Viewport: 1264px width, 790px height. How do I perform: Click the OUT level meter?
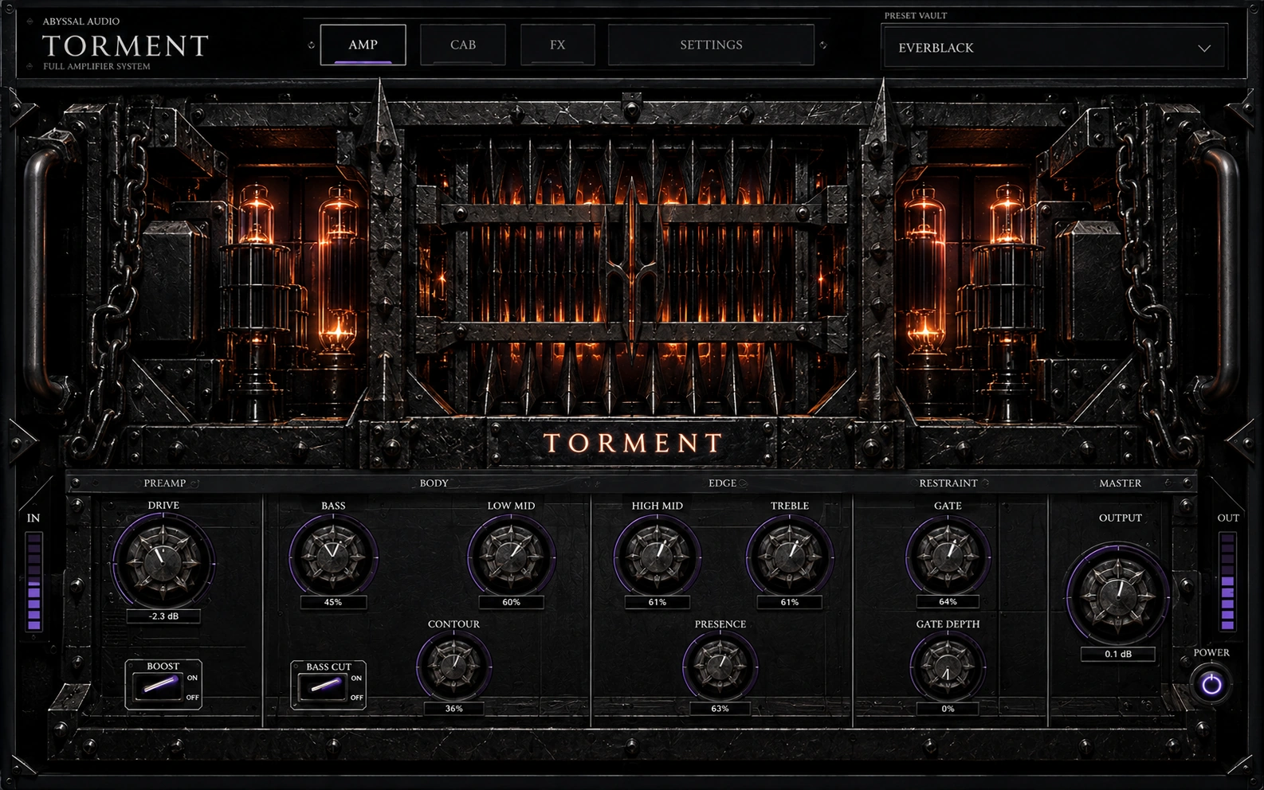coord(1227,581)
